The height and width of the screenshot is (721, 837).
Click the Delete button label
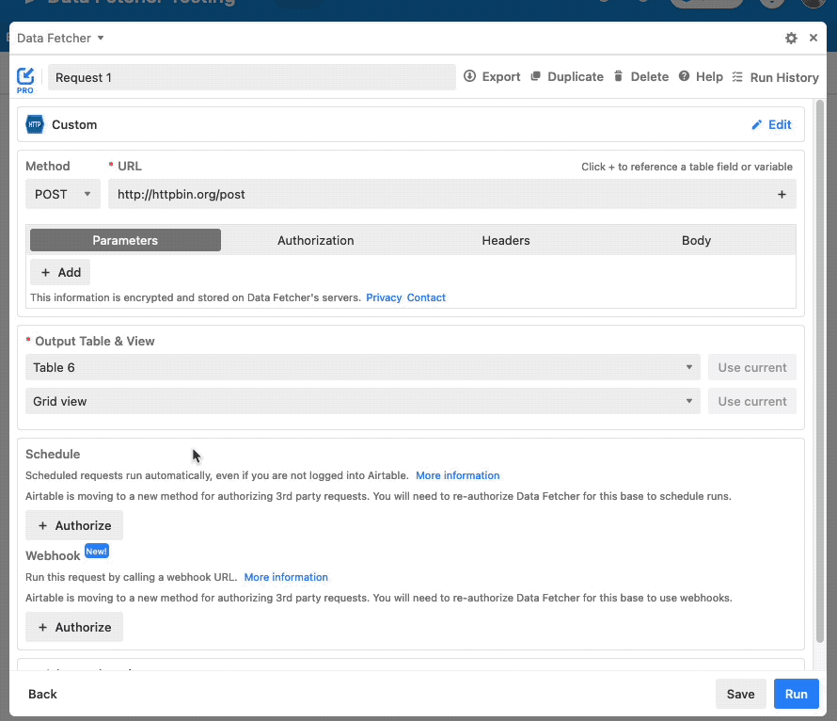tap(650, 76)
